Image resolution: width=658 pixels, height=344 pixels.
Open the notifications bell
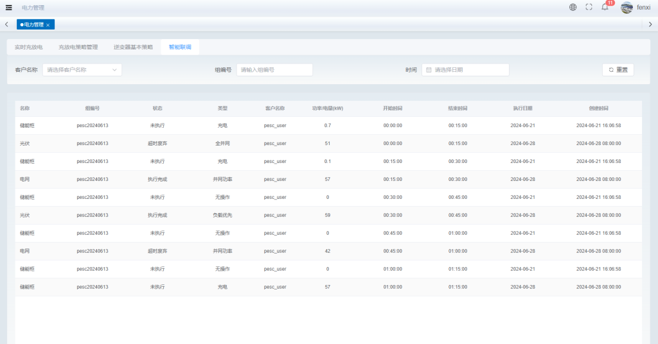[605, 7]
